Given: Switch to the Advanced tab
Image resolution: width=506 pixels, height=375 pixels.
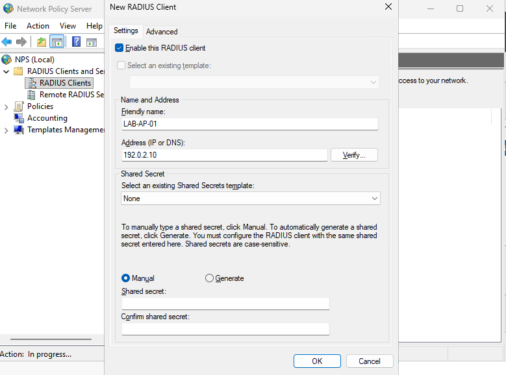Looking at the screenshot, I should (x=162, y=32).
